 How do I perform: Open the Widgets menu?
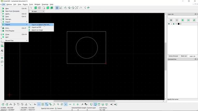(x=37, y=4)
